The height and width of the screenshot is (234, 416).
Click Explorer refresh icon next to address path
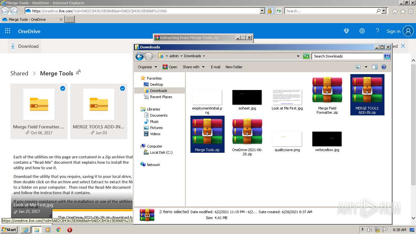click(x=306, y=56)
